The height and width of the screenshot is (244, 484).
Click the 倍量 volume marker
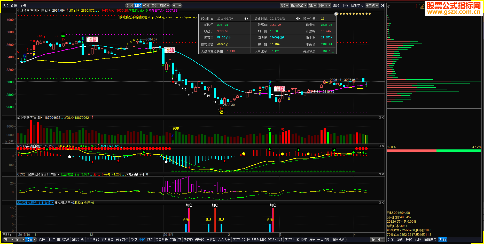click(176, 129)
